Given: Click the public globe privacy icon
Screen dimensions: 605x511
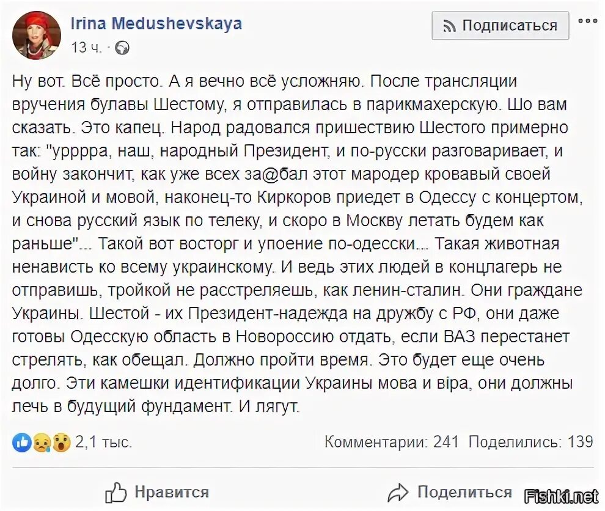Looking at the screenshot, I should pos(122,48).
